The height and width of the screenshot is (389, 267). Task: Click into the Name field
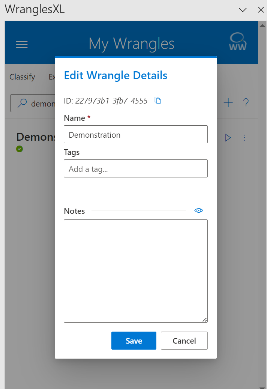135,135
